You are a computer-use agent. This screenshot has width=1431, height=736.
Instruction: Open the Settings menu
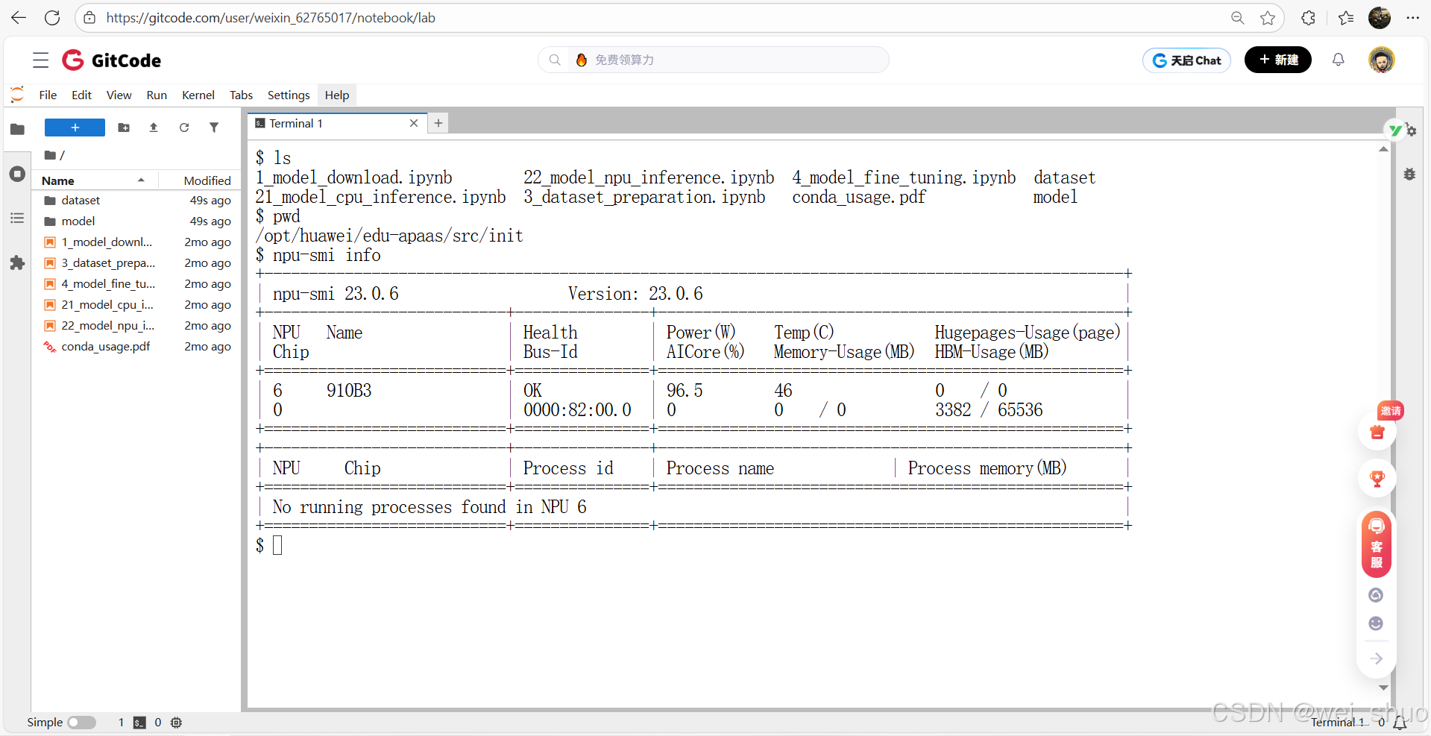pos(289,95)
